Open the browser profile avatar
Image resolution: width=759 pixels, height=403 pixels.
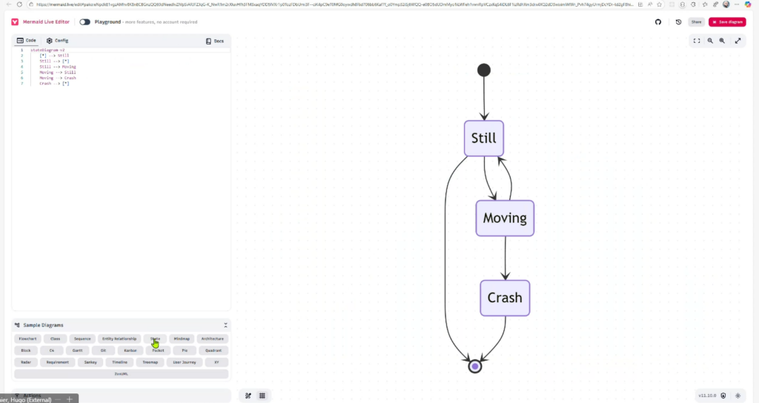click(x=726, y=4)
